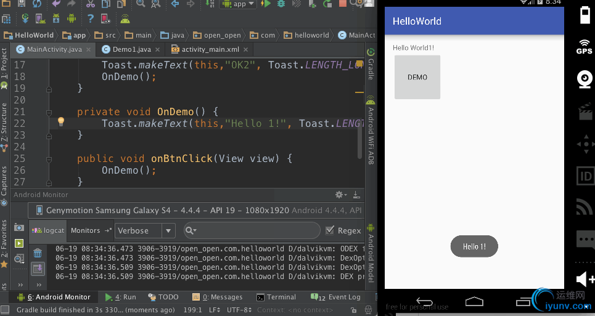The image size is (595, 316).
Task: Click the fold end marker on line 19
Action: (x=49, y=89)
